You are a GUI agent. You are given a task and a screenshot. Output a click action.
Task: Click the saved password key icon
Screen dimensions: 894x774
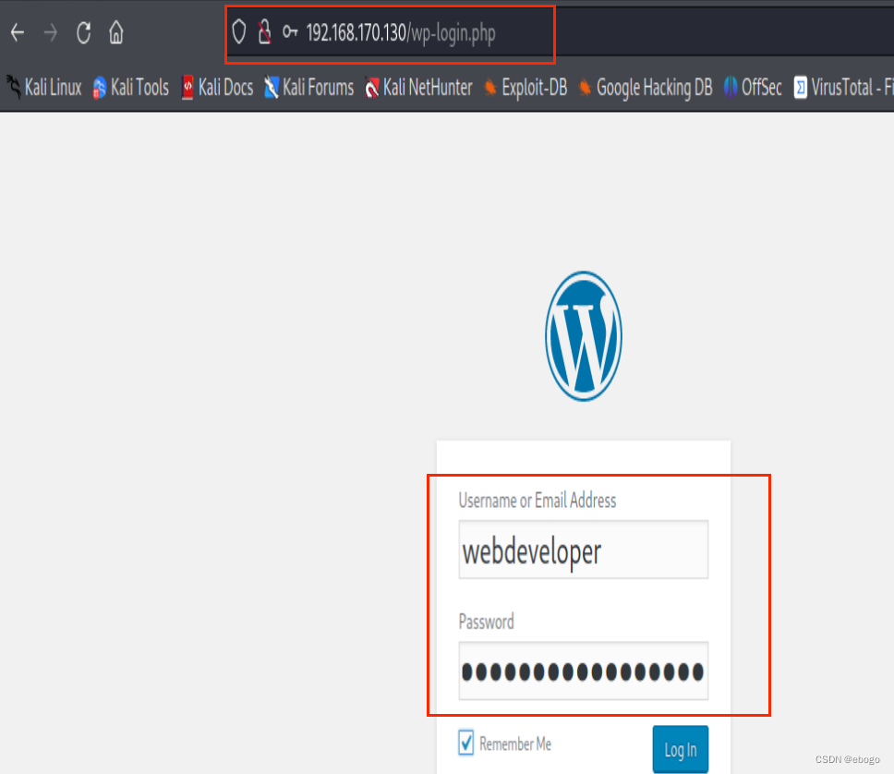coord(290,32)
